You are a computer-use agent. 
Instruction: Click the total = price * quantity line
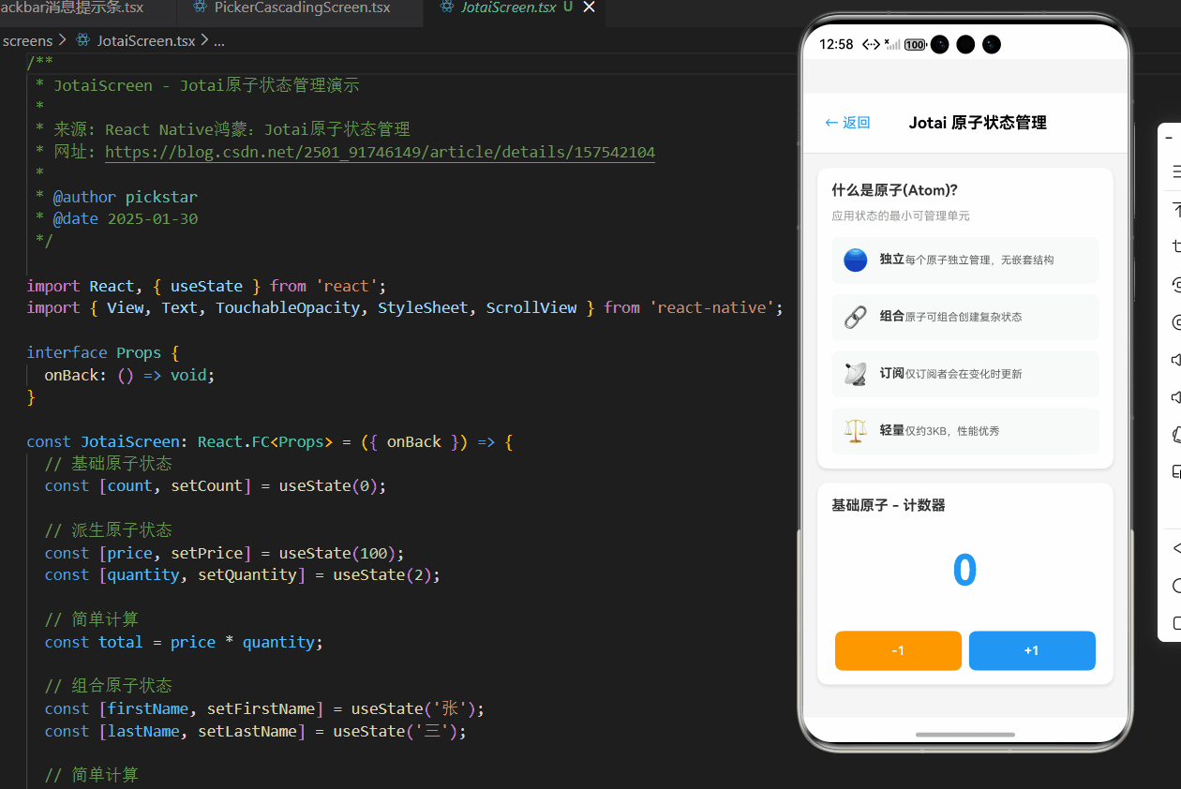[x=184, y=642]
